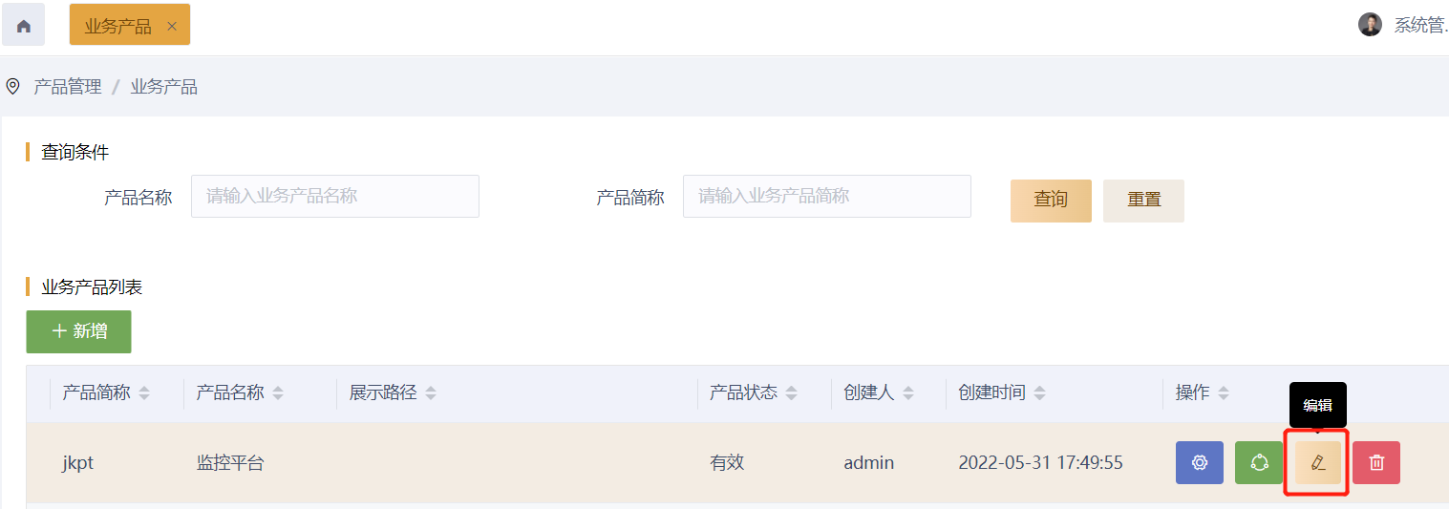This screenshot has width=1449, height=509.
Task: Sort by 创建时间 column
Action: point(1039,392)
